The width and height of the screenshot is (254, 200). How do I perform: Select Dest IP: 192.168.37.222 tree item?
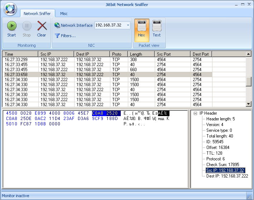(227, 176)
